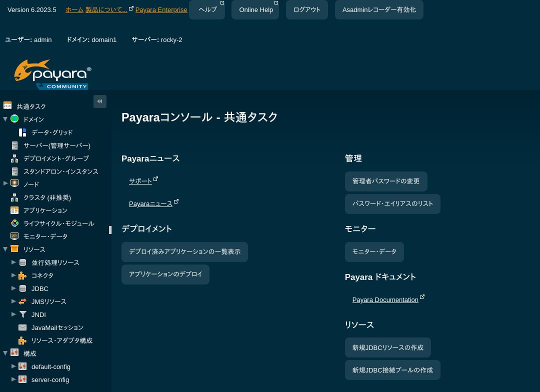540x392 pixels.
Task: Click アプリケーションのデプロイ button
Action: coord(165,274)
